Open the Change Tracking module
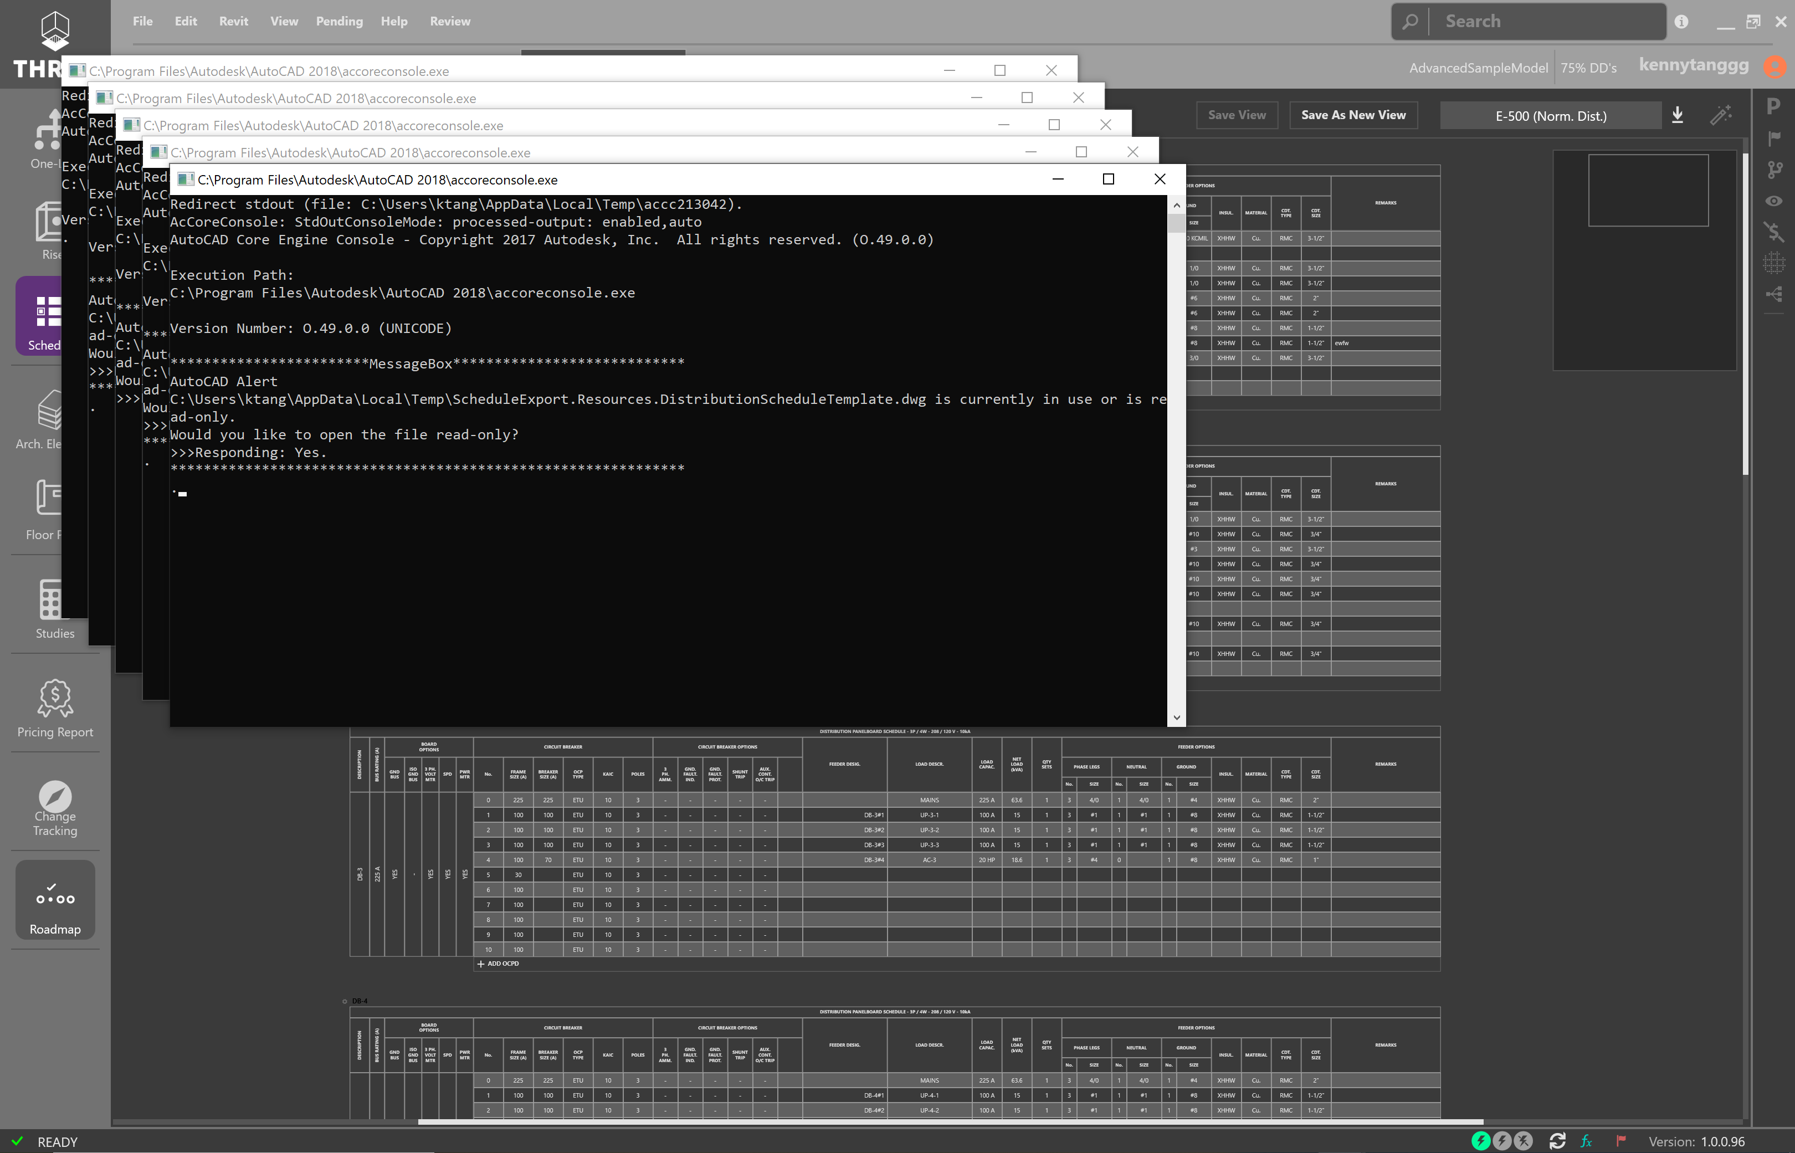 (55, 808)
